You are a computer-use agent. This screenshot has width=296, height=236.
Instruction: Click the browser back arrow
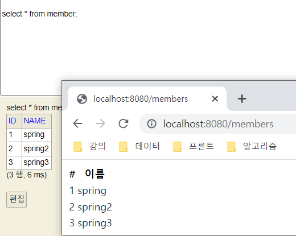click(x=77, y=123)
